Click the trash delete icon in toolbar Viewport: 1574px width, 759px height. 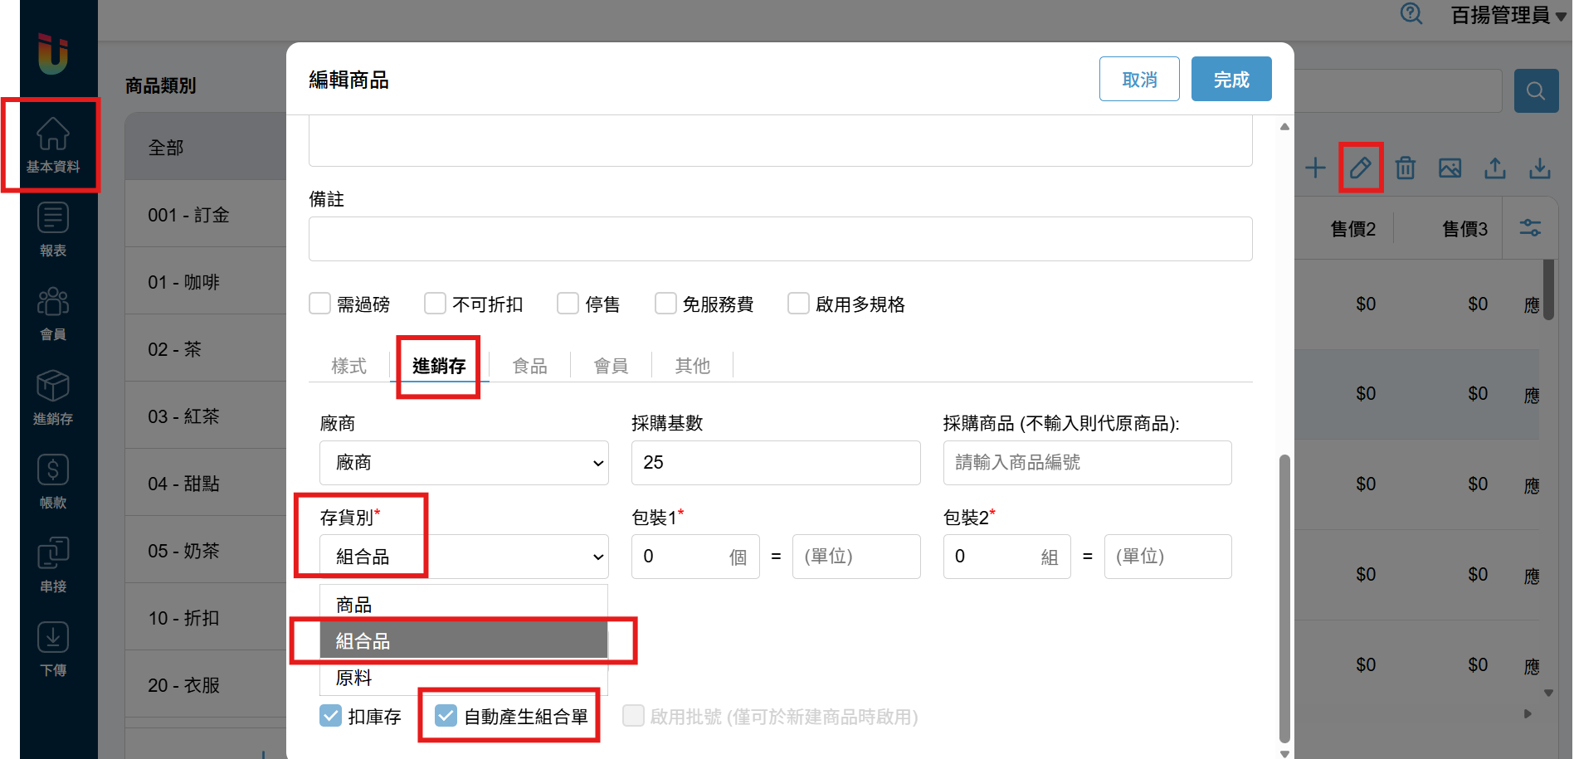point(1405,168)
